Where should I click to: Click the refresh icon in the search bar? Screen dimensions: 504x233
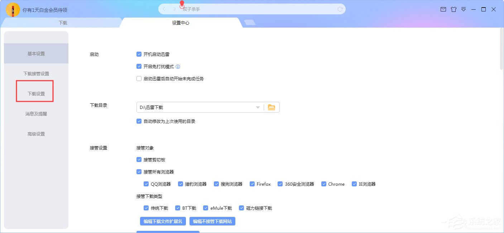[340, 9]
